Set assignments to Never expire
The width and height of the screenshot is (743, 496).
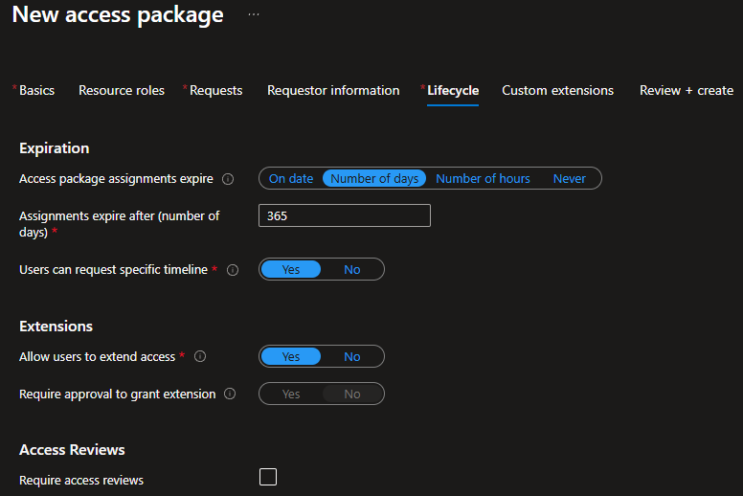[x=569, y=179]
